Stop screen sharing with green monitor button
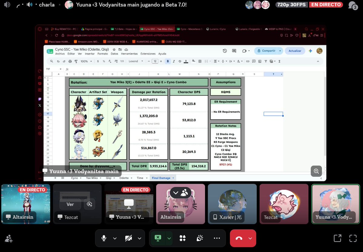The image size is (363, 252). coord(158,238)
